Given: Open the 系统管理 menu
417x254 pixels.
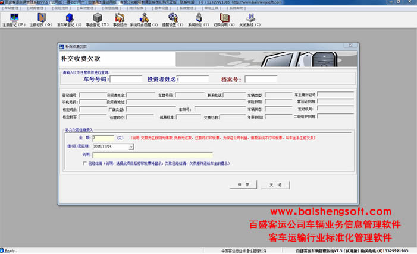Looking at the screenshot, I should (x=186, y=8).
